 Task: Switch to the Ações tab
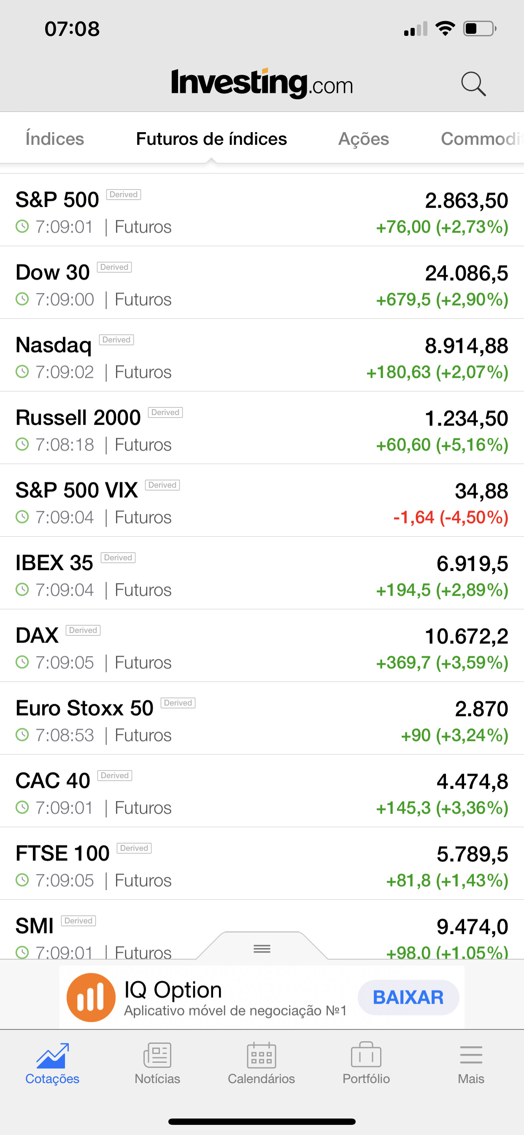pos(364,139)
